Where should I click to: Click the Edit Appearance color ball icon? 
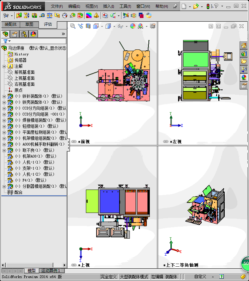click(x=133, y=26)
